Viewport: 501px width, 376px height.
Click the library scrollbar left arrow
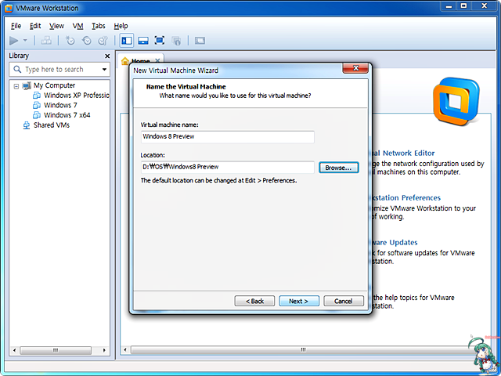(x=14, y=350)
